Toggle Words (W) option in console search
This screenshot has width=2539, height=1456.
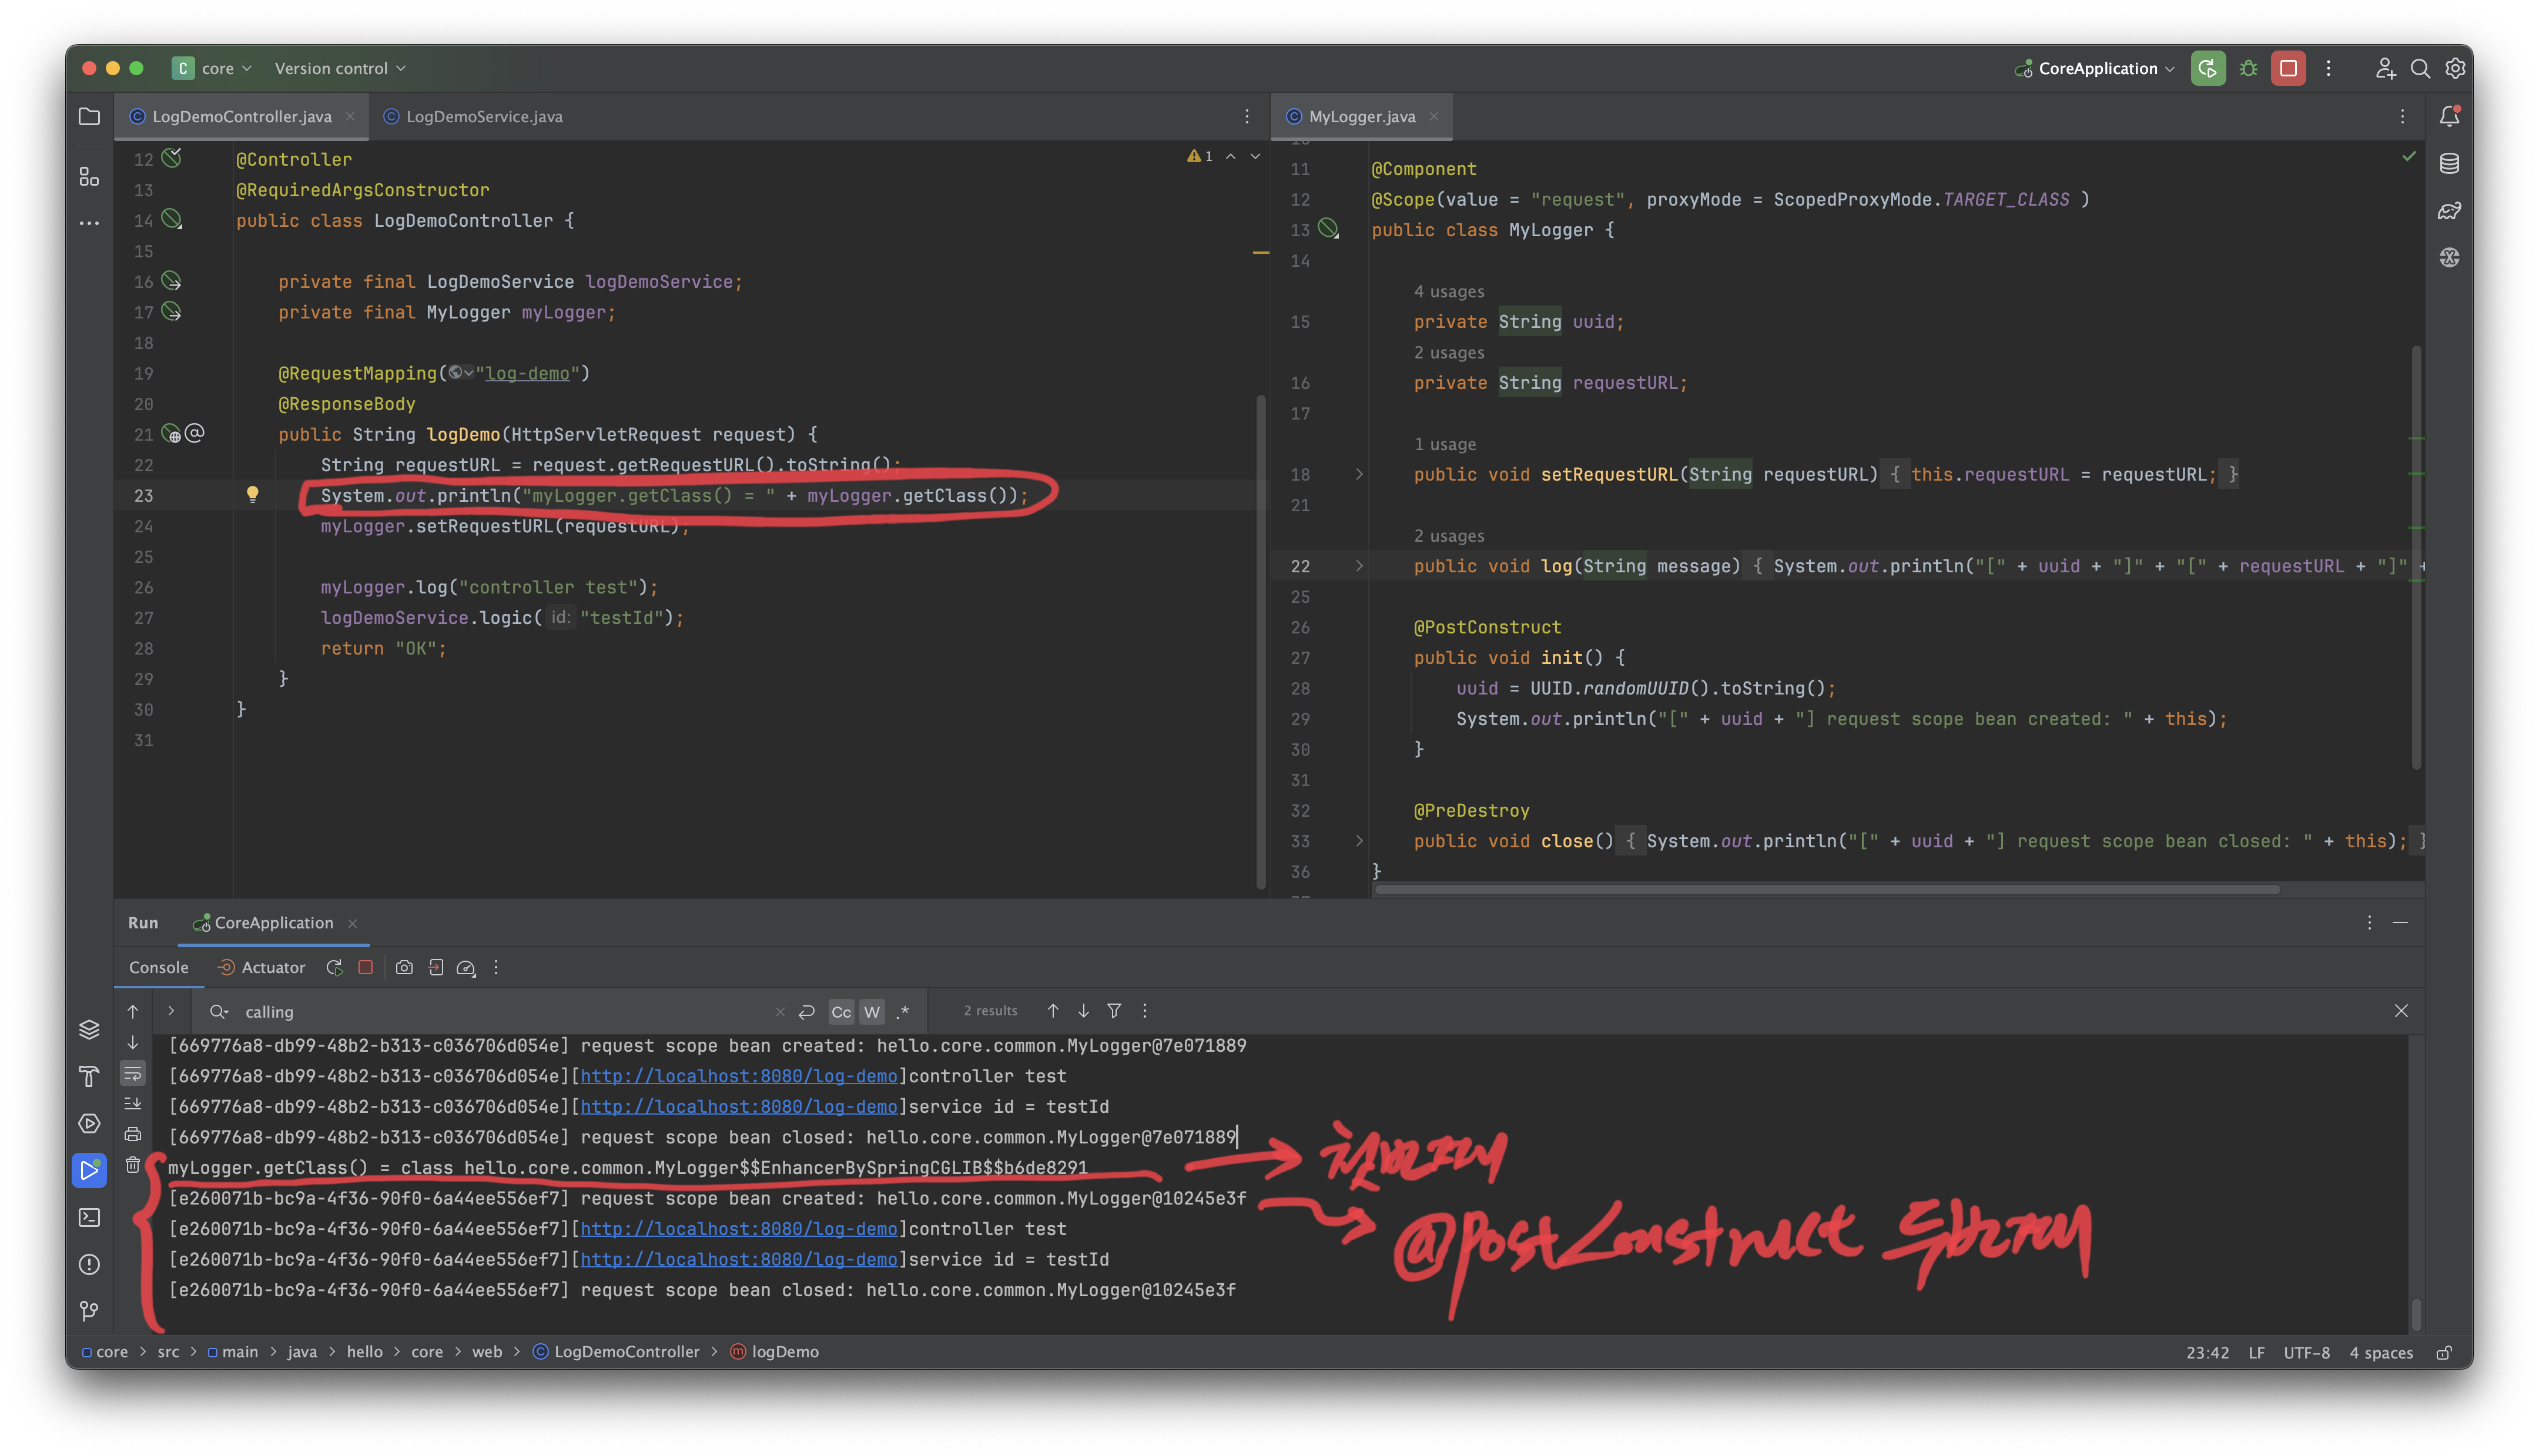coord(872,1012)
